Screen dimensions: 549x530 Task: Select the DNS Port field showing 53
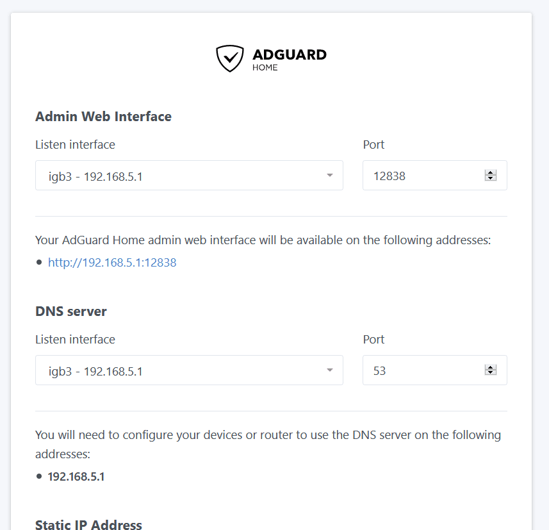click(x=416, y=370)
